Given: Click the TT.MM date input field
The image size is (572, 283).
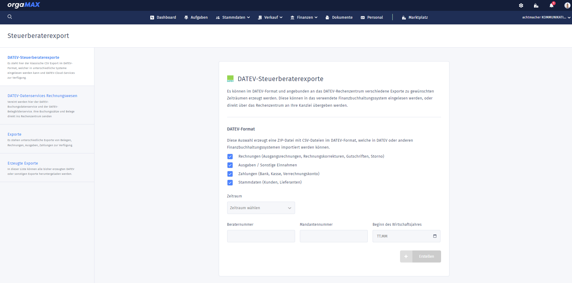Looking at the screenshot, I should (406, 236).
